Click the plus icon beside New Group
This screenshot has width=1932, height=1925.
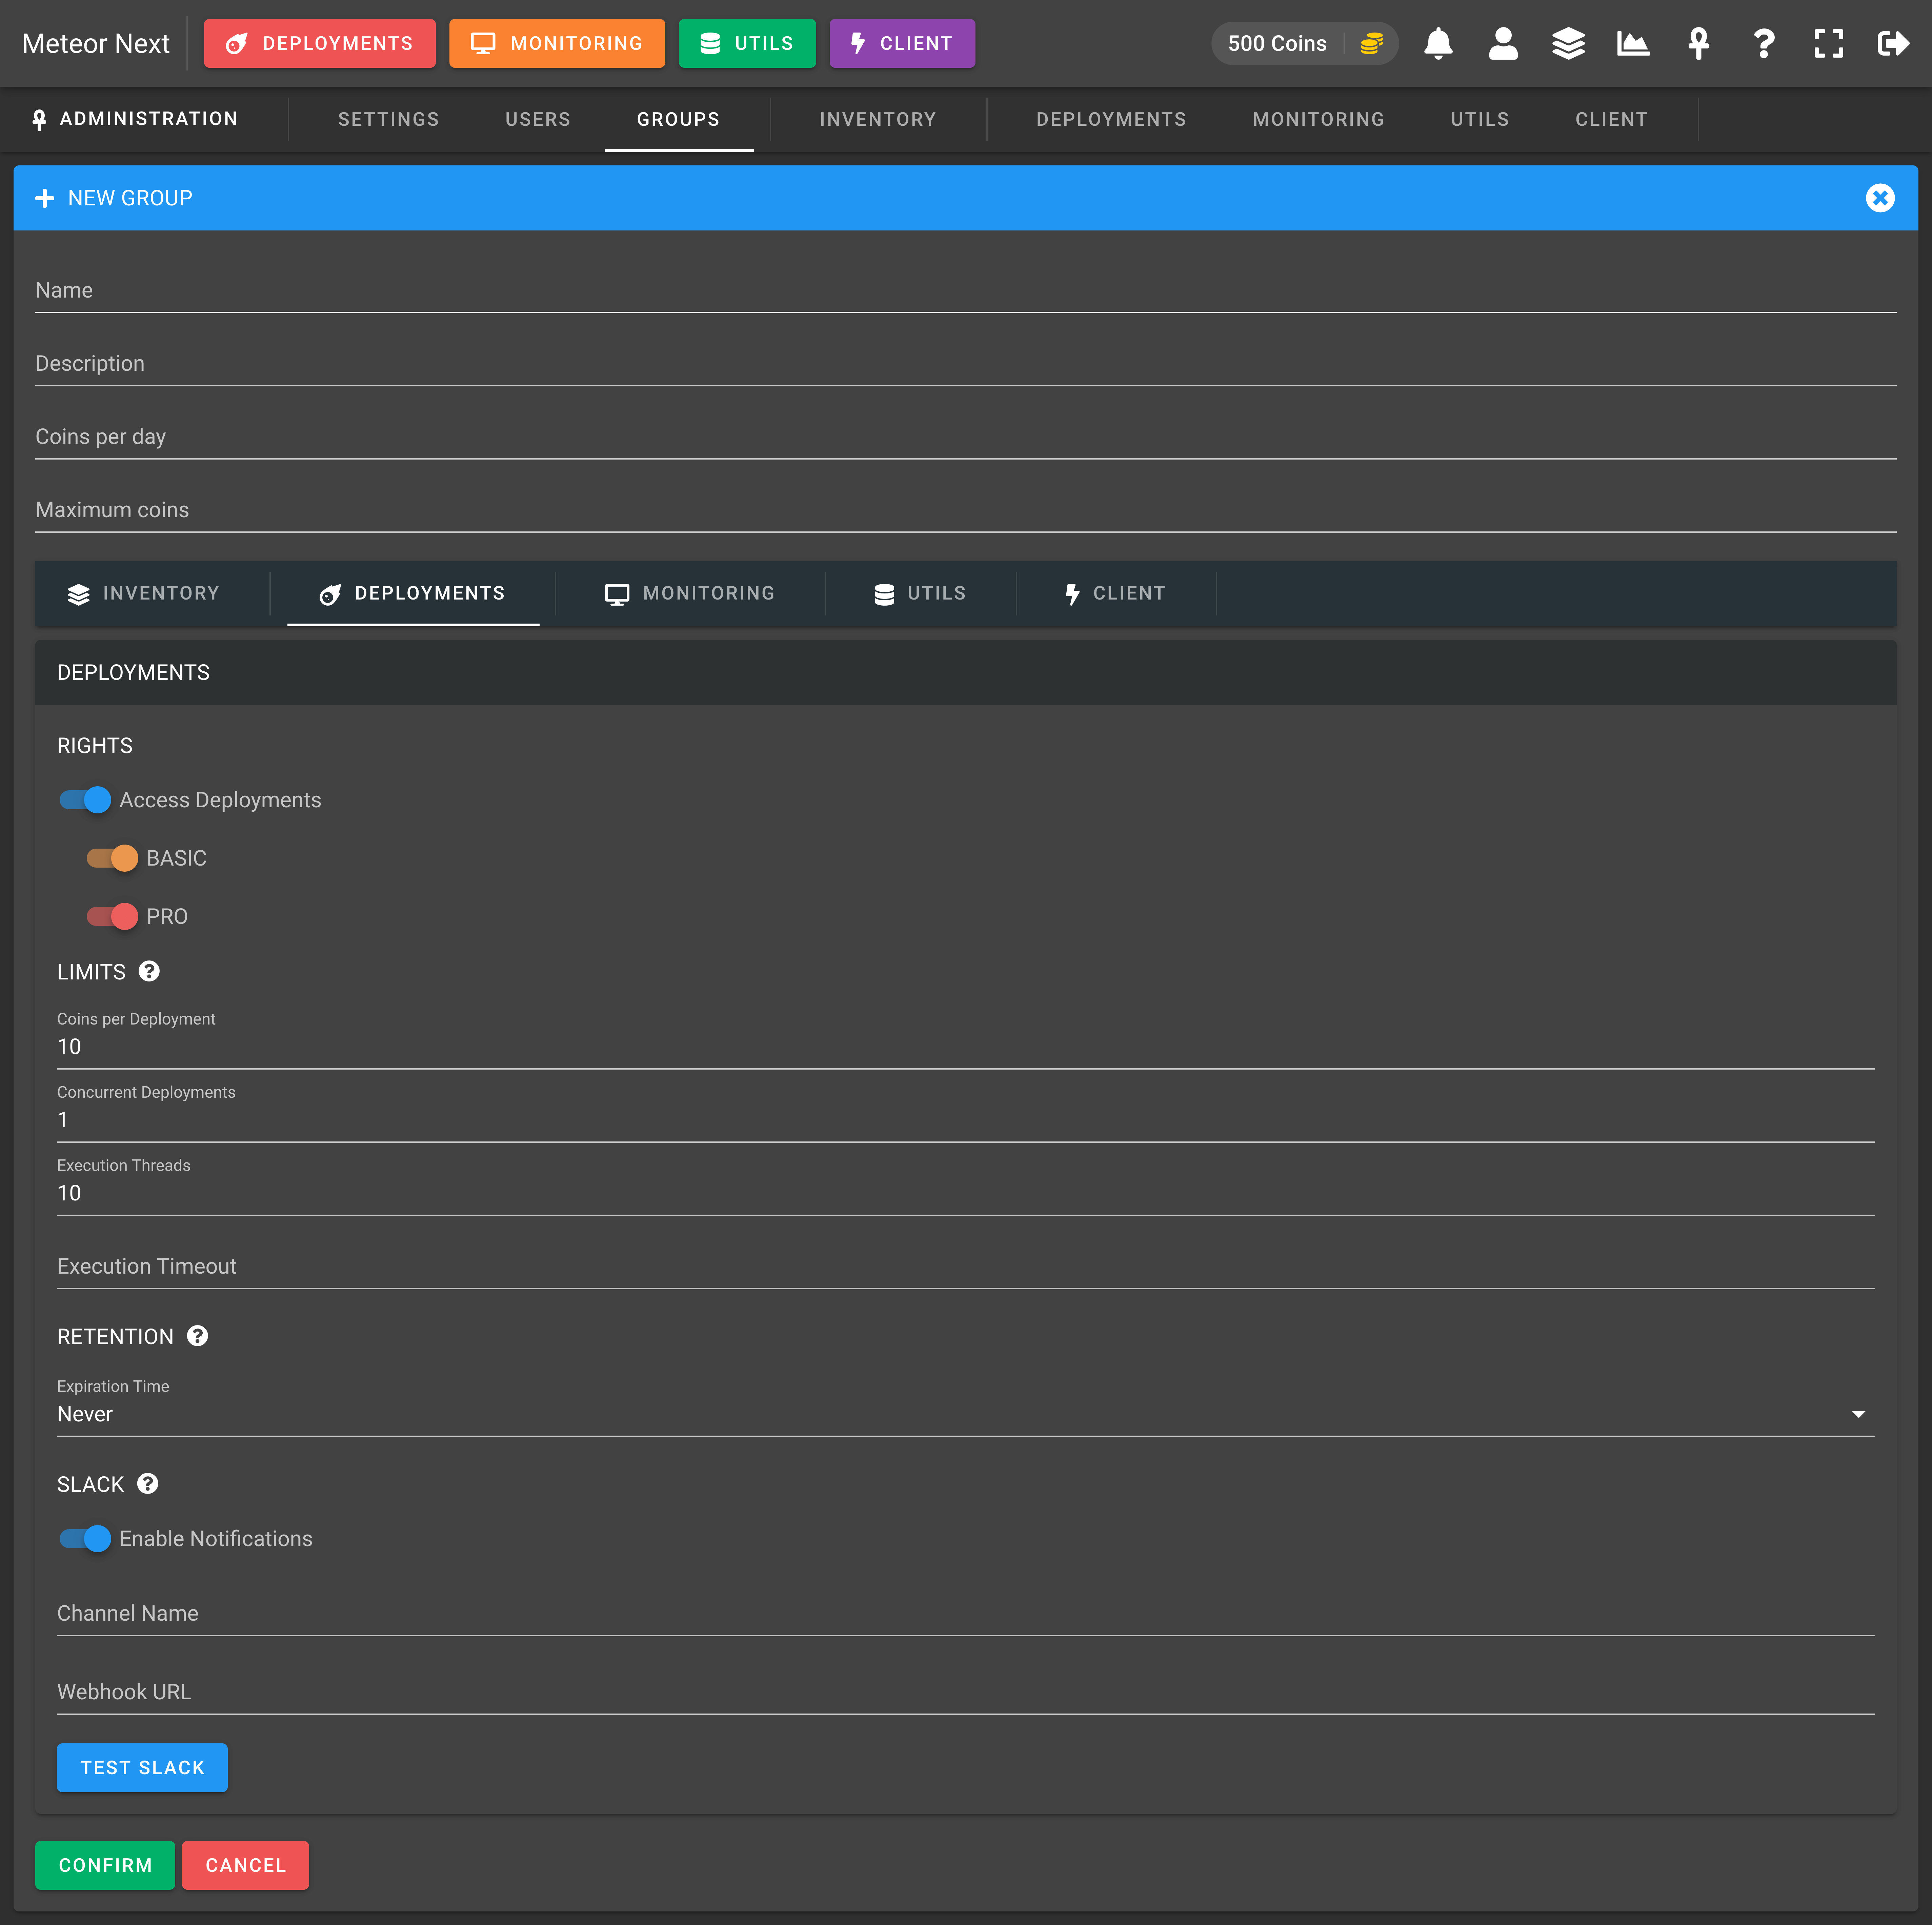click(x=45, y=198)
